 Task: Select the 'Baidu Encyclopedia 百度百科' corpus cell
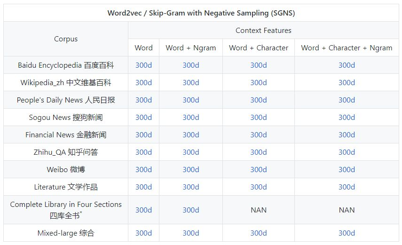(66, 65)
